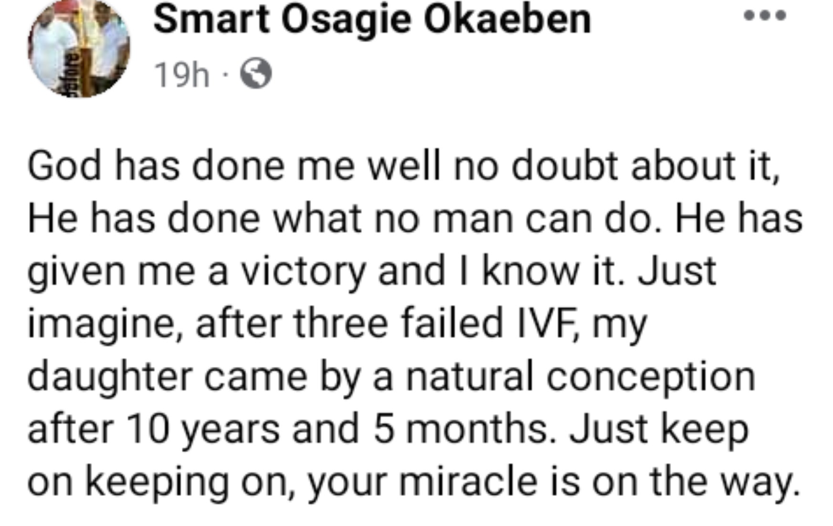The height and width of the screenshot is (526, 833).
Task: Click the author name Smart Osagie Okaeben
Action: tap(372, 20)
